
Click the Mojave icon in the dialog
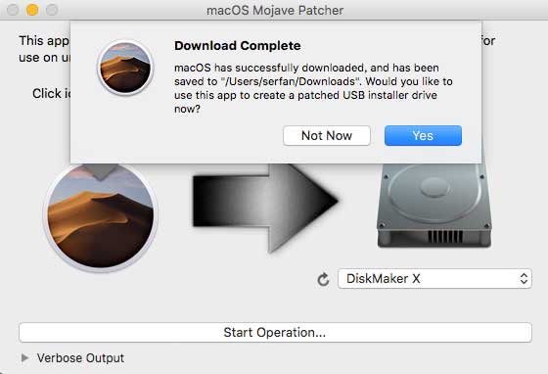(x=125, y=68)
